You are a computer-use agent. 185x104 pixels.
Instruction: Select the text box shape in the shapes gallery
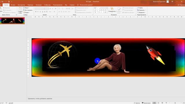(95, 8)
